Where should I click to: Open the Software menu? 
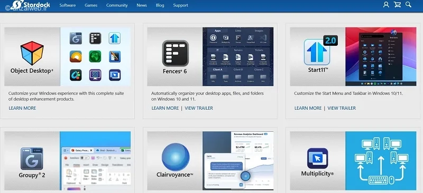point(68,5)
